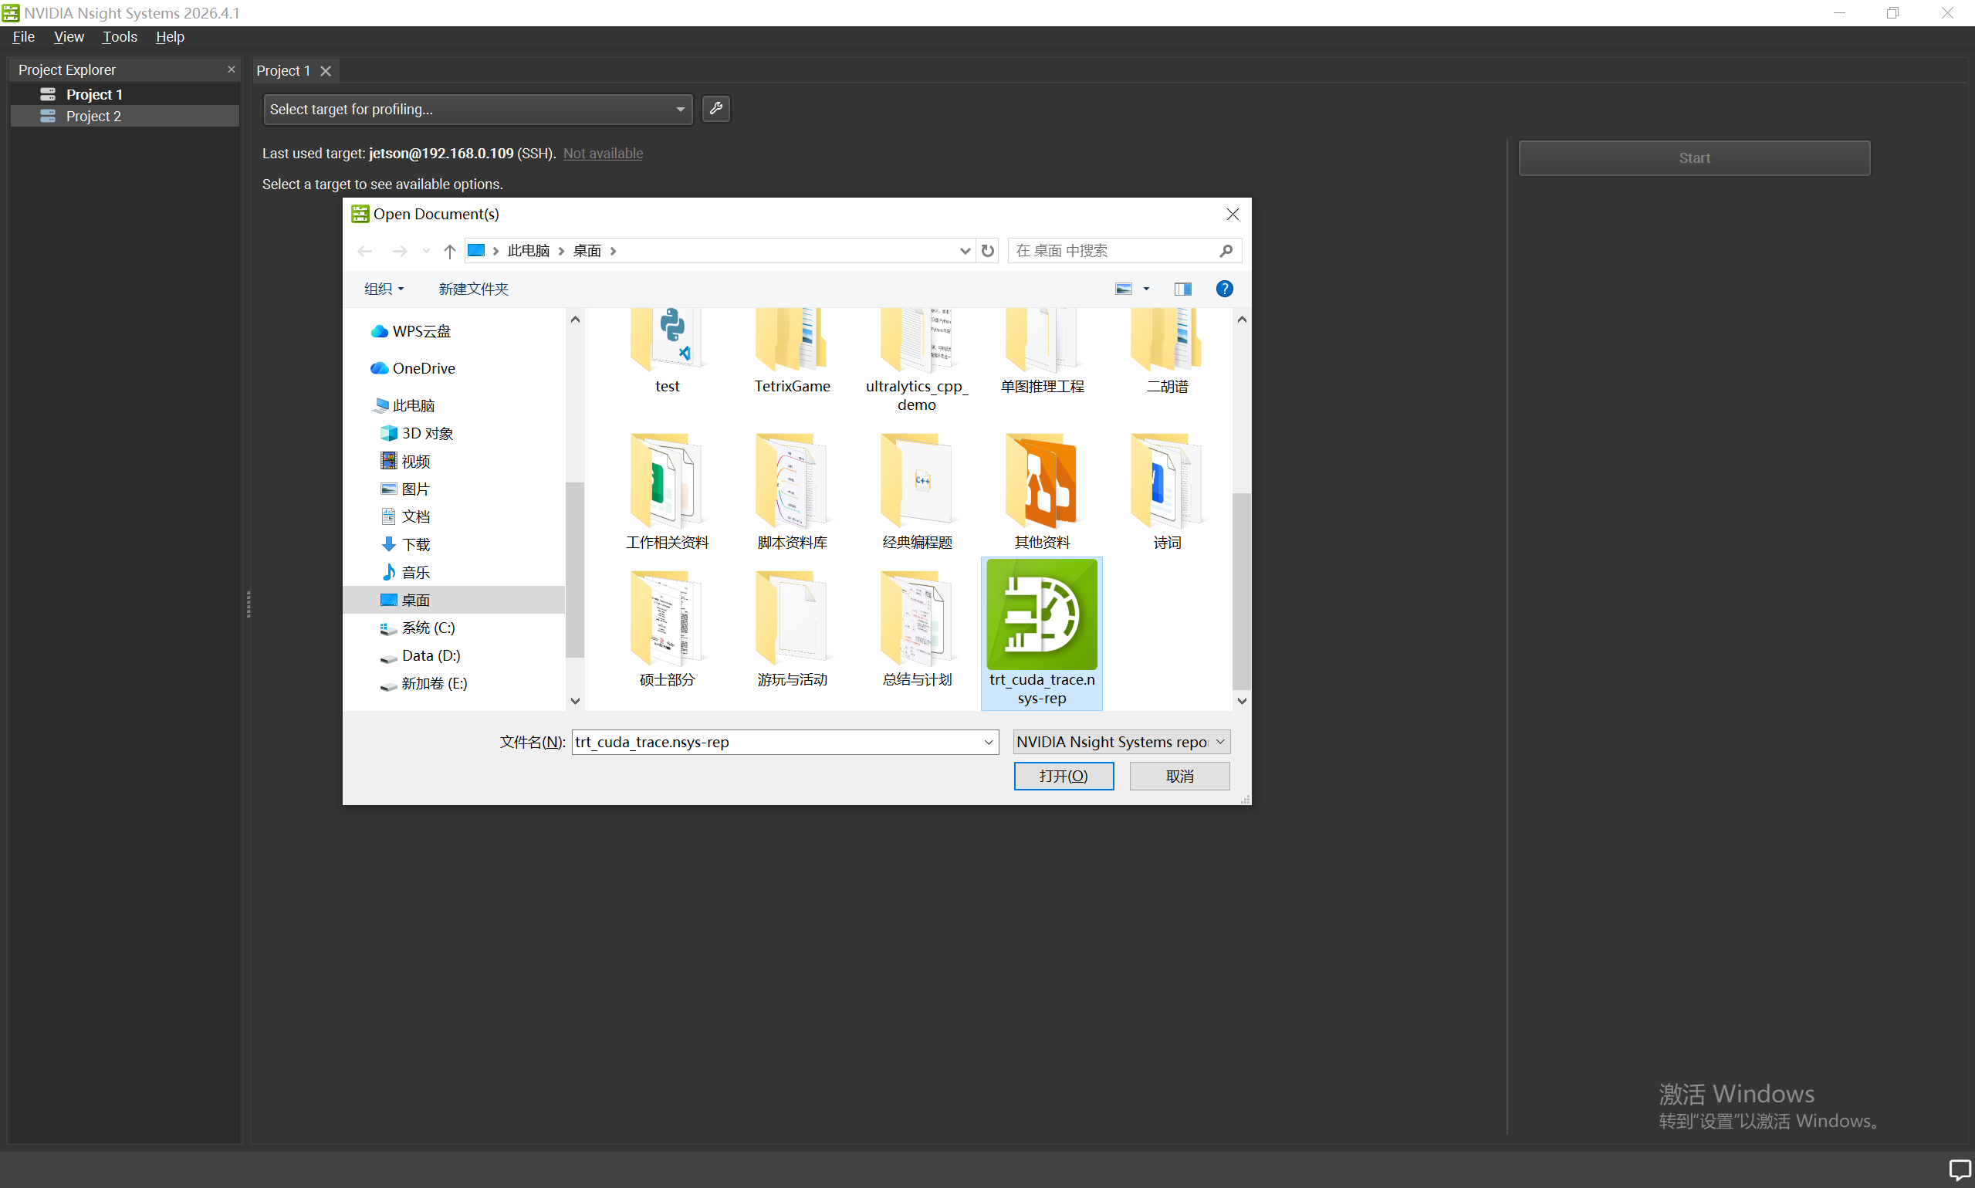The image size is (1975, 1188).
Task: Click the search magnifier icon
Action: pos(1225,251)
